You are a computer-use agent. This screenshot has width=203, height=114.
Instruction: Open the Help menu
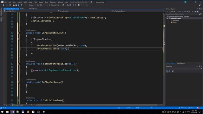click(x=66, y=2)
